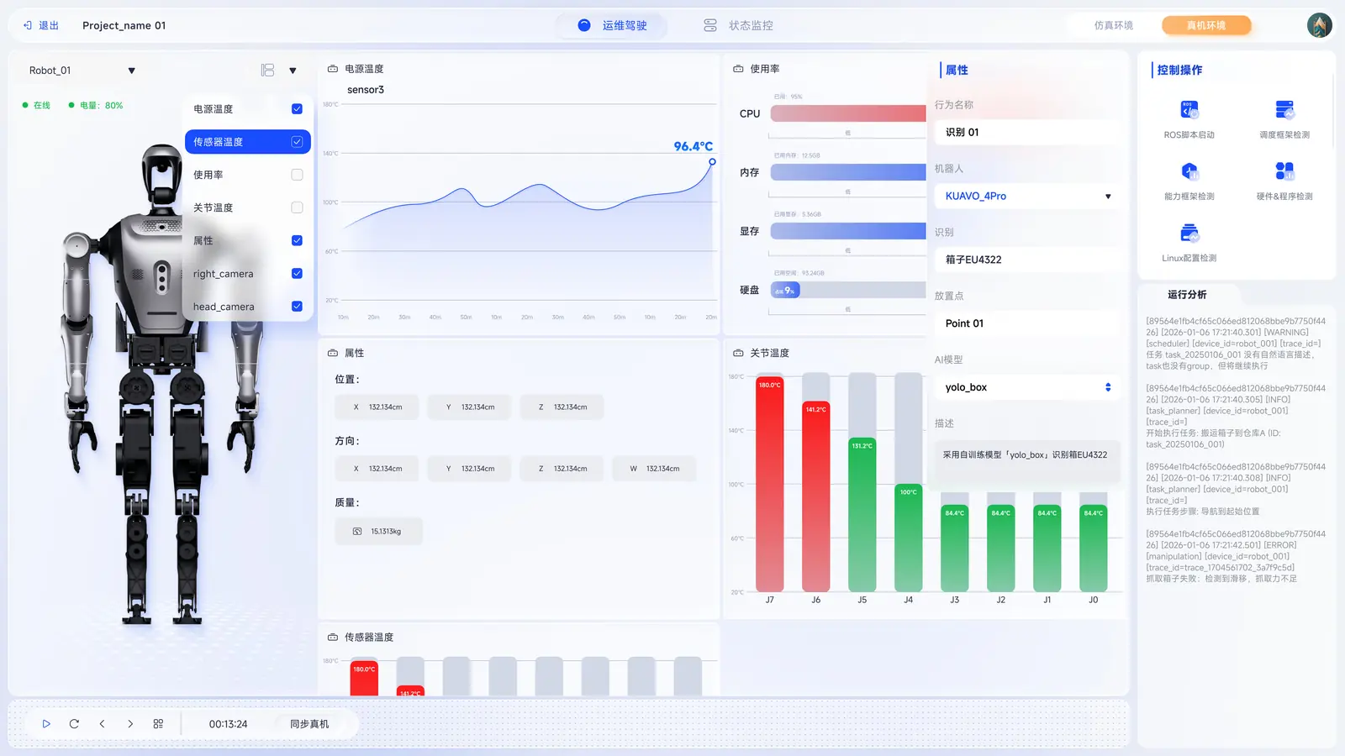The height and width of the screenshot is (756, 1345).
Task: Click the J4 joint temperature bar
Action: click(x=908, y=538)
